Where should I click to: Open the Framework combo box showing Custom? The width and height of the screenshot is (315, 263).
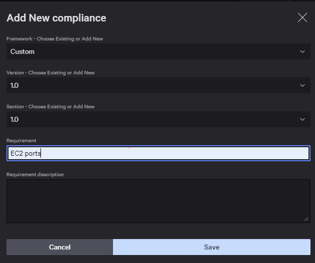(x=158, y=51)
